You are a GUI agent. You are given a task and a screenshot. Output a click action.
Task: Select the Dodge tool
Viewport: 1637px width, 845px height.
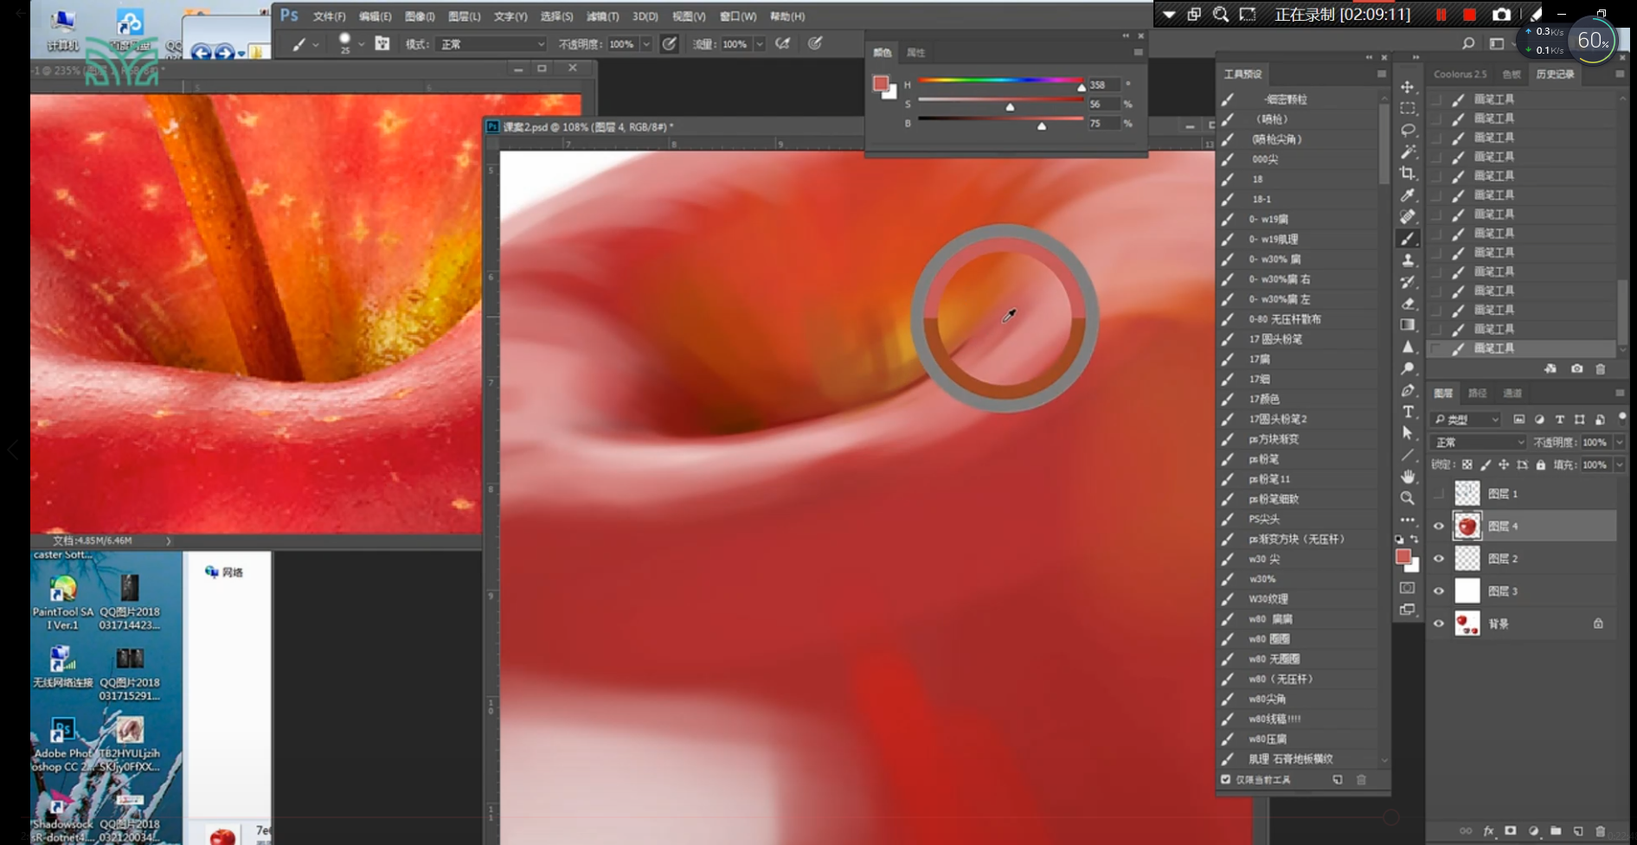(x=1408, y=368)
